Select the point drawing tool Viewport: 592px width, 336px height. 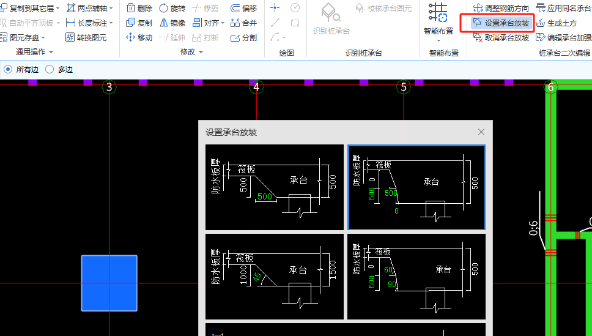[x=275, y=7]
